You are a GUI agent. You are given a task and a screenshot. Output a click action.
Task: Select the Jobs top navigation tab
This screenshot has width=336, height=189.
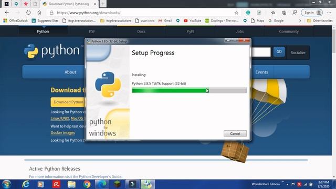tap(239, 31)
